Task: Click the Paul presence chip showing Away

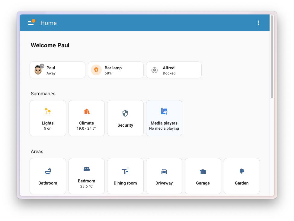Action: click(x=57, y=70)
